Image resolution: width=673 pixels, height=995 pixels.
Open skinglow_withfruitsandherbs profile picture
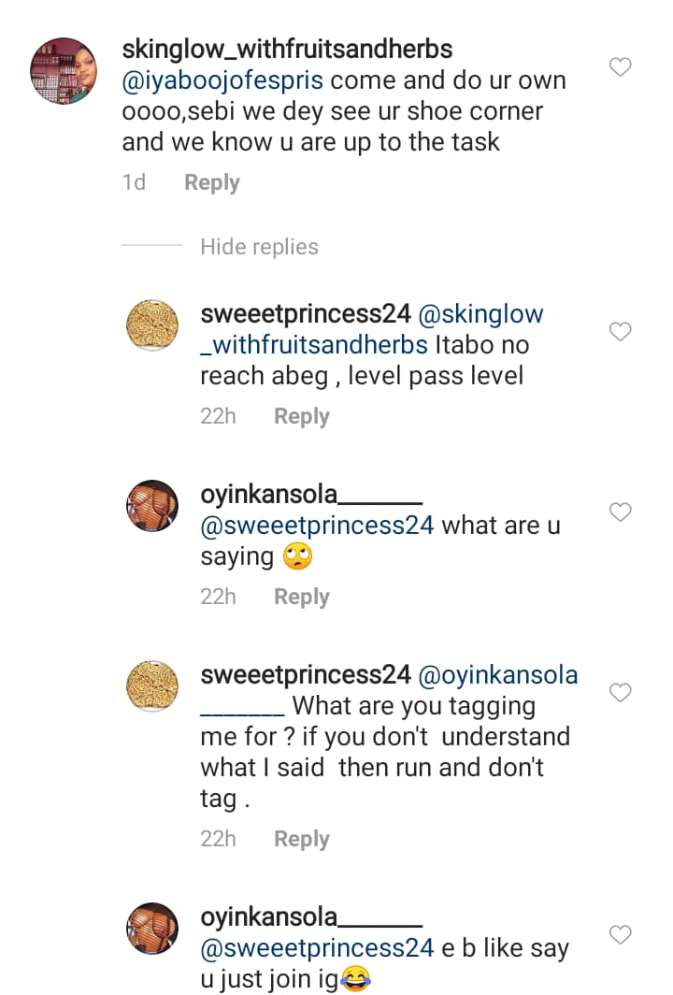64,70
